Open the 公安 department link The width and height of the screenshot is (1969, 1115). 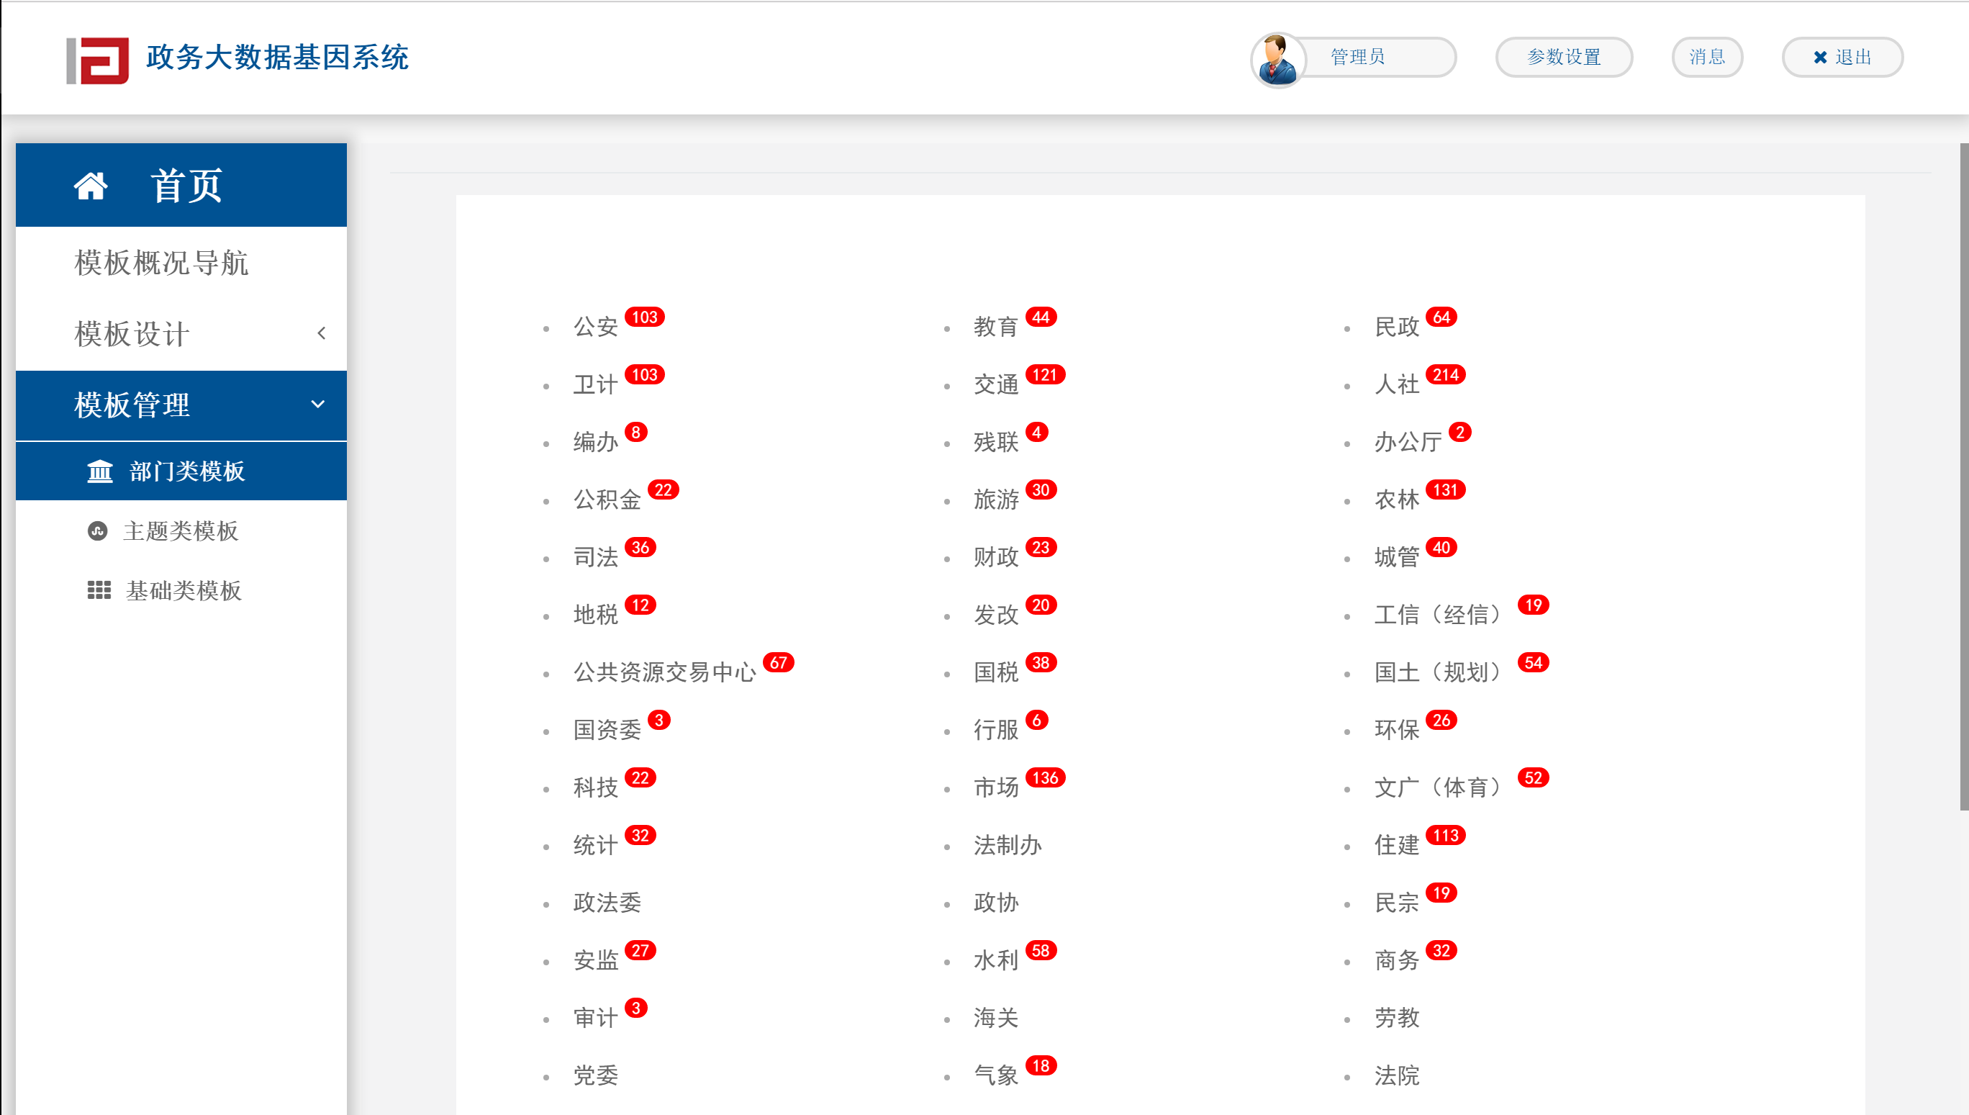[x=596, y=327]
